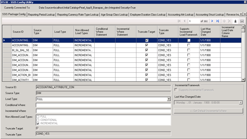Select the DIM_ACTION_BI source ID cell
This screenshot has height=139, width=247.
pyautogui.click(x=22, y=75)
